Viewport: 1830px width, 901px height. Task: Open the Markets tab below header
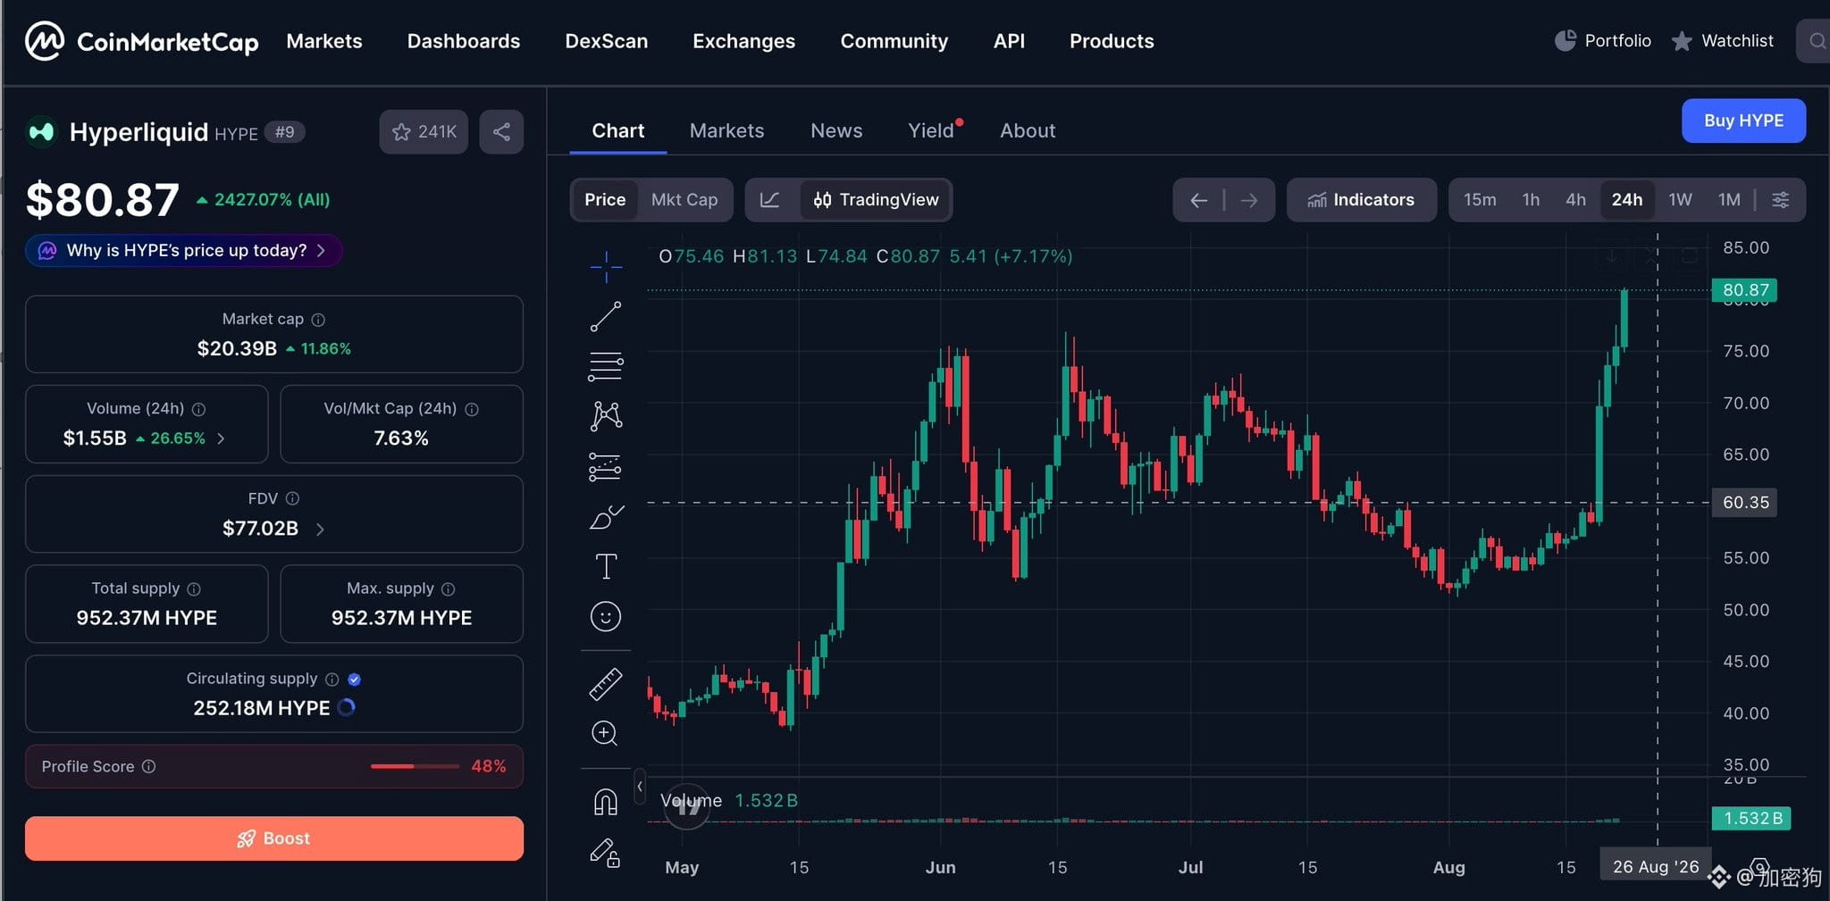coord(727,130)
